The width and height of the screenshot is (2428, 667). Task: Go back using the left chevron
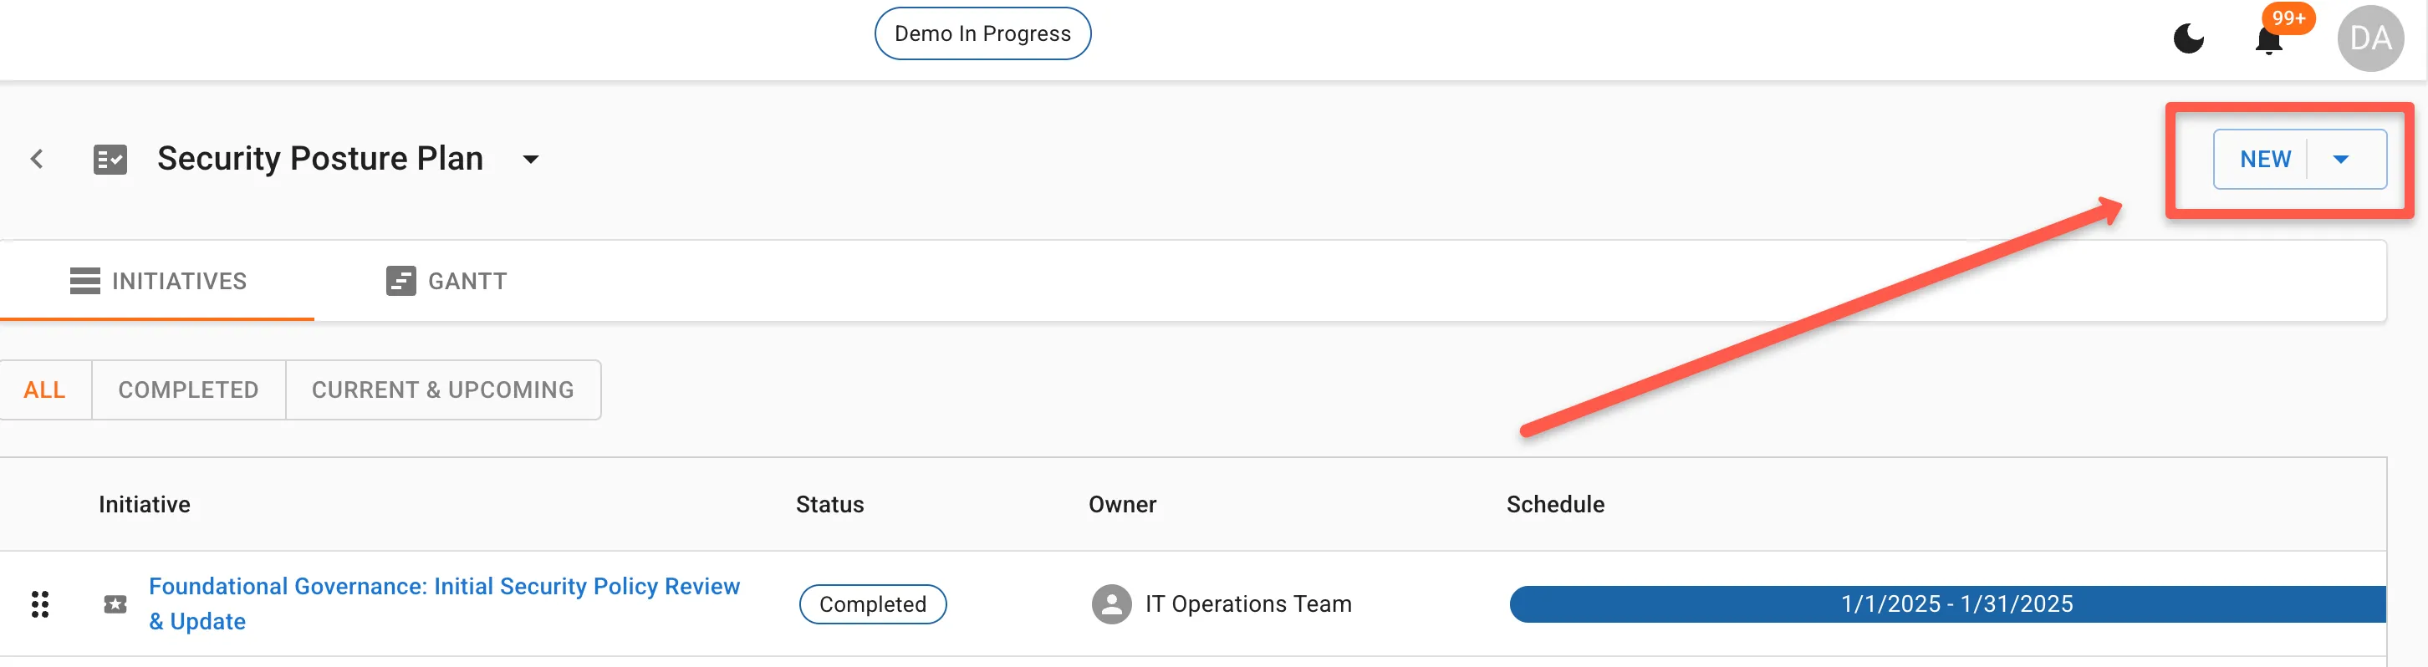tap(37, 159)
